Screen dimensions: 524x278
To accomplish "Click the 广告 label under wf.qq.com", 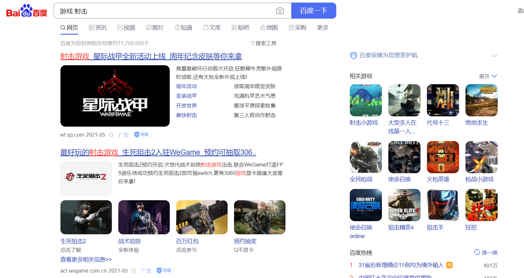I will pos(123,135).
